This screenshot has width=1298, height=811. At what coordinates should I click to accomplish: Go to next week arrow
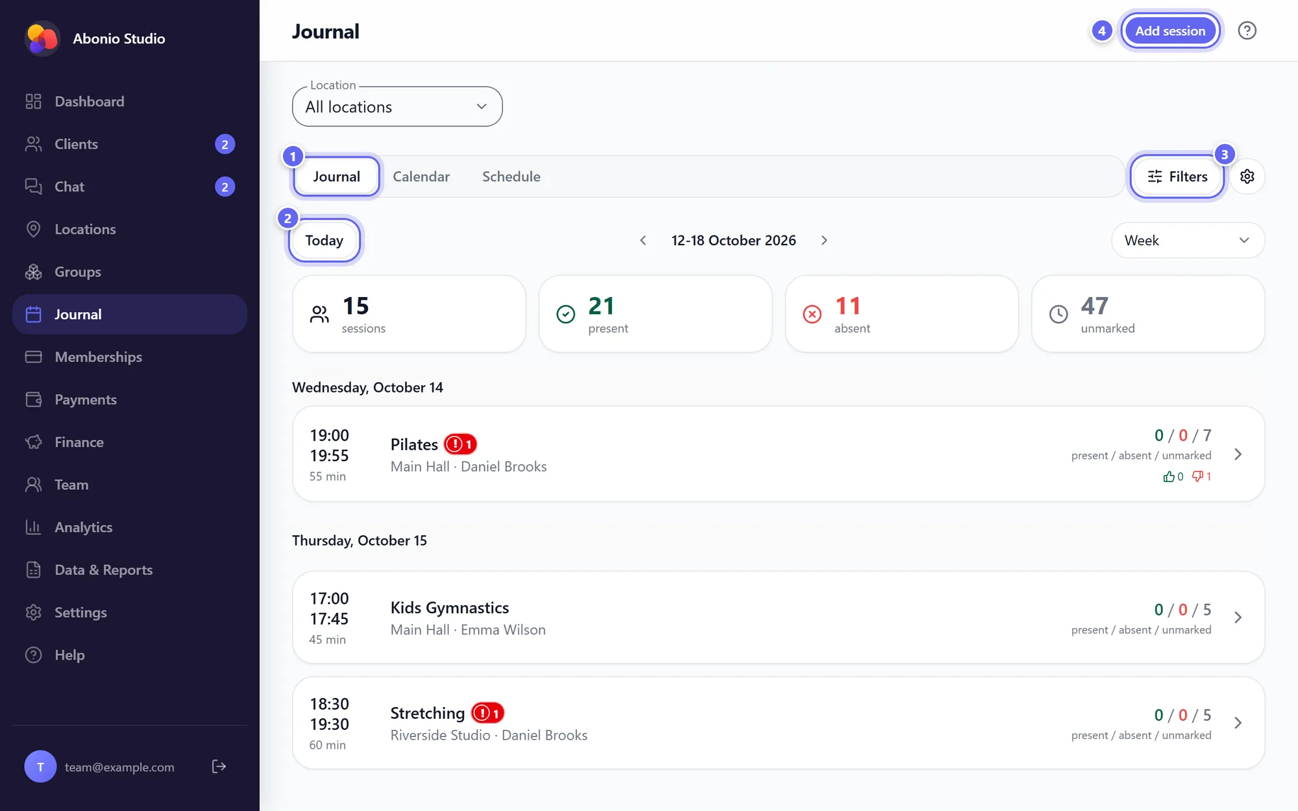pyautogui.click(x=824, y=240)
